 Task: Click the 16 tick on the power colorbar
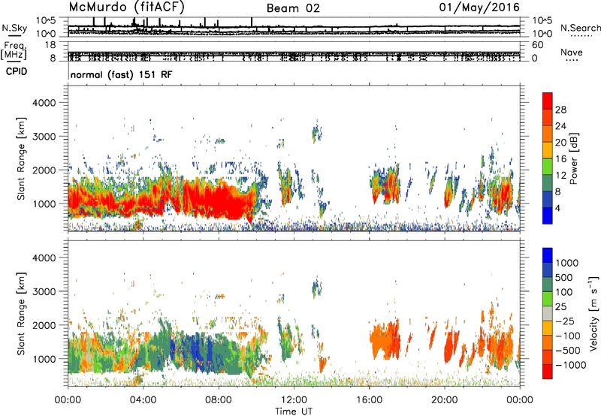[560, 159]
